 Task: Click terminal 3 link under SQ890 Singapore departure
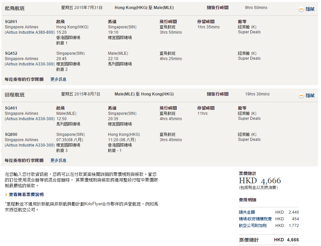66,151
